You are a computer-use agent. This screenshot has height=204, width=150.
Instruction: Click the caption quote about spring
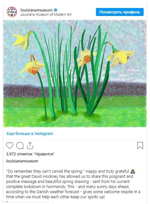[x=45, y=171]
